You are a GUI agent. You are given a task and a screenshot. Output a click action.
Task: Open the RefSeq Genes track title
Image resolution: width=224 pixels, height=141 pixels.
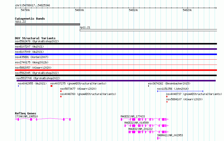tap(25, 113)
